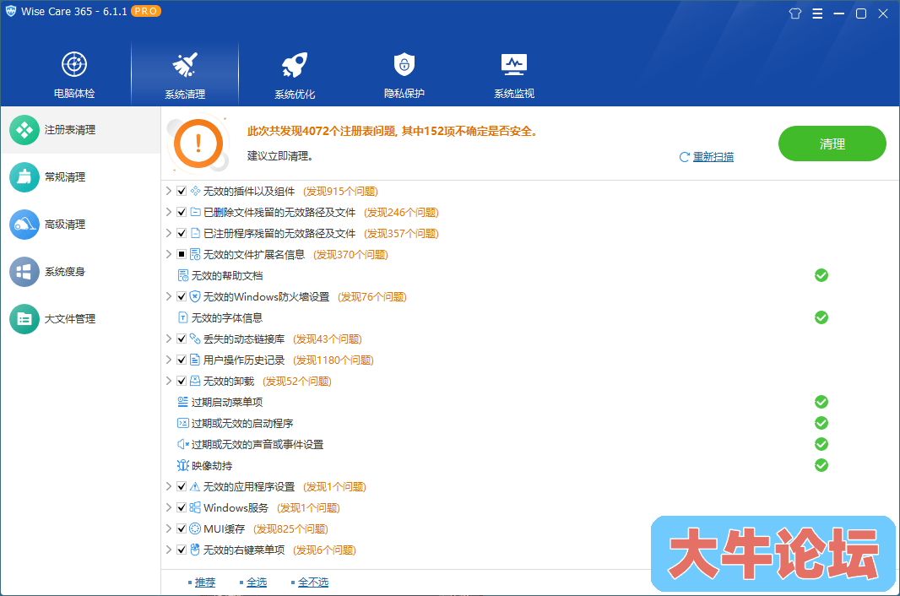Click the 系统监视 monitor icon

point(513,65)
